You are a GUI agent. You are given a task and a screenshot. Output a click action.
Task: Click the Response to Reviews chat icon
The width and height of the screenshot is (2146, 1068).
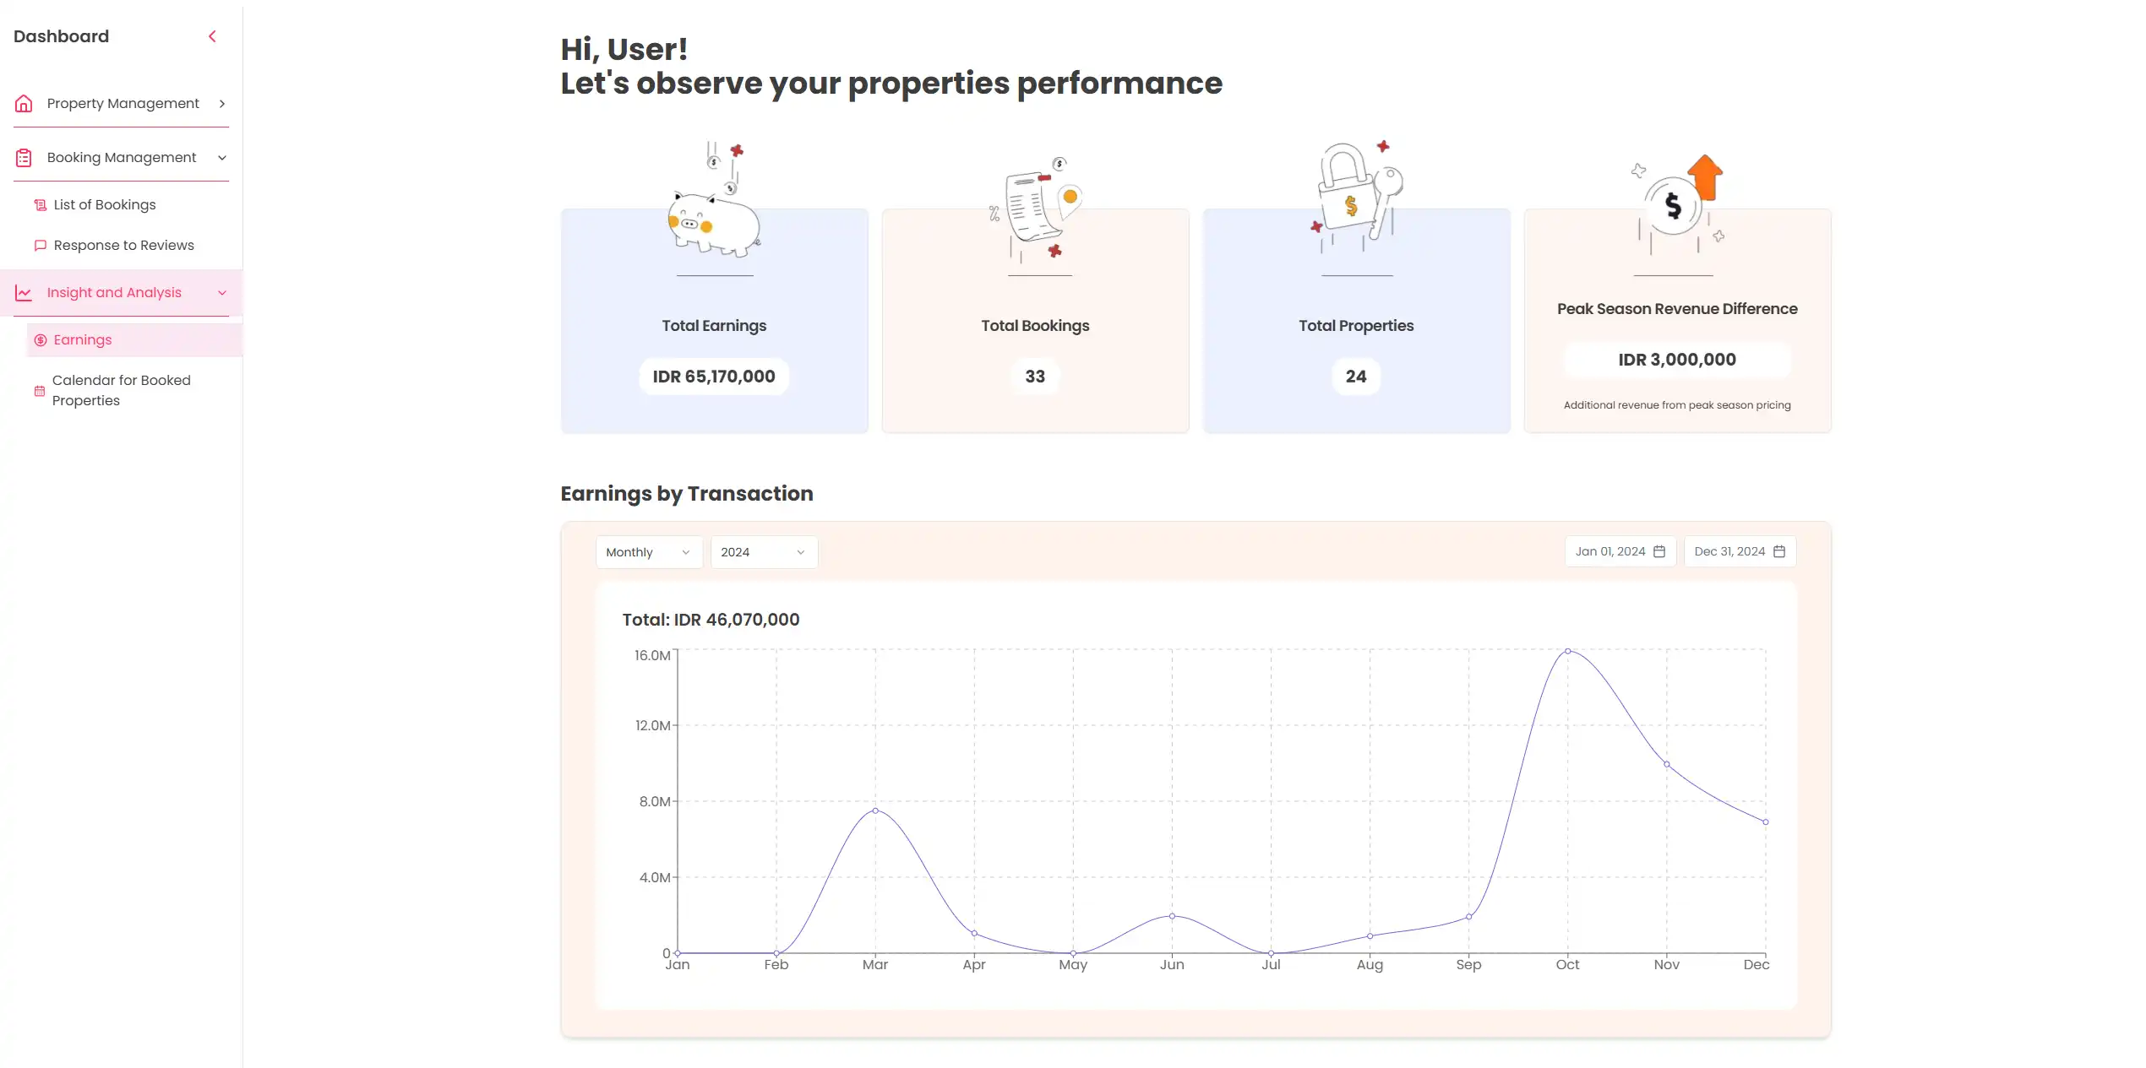(41, 246)
